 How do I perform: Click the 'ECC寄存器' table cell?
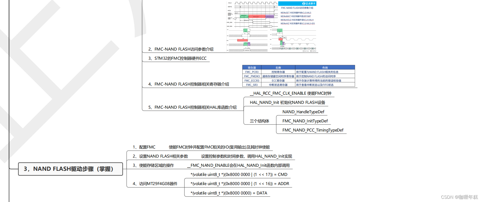pos(278,80)
